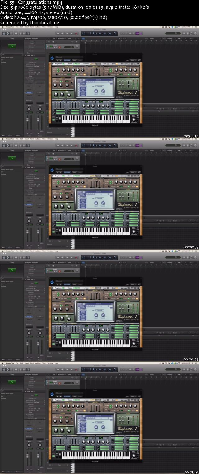Click the plugin link icon in the 00:00:18 frame
Image resolution: width=199 pixels, height=474 pixels.
[x=139, y=60]
